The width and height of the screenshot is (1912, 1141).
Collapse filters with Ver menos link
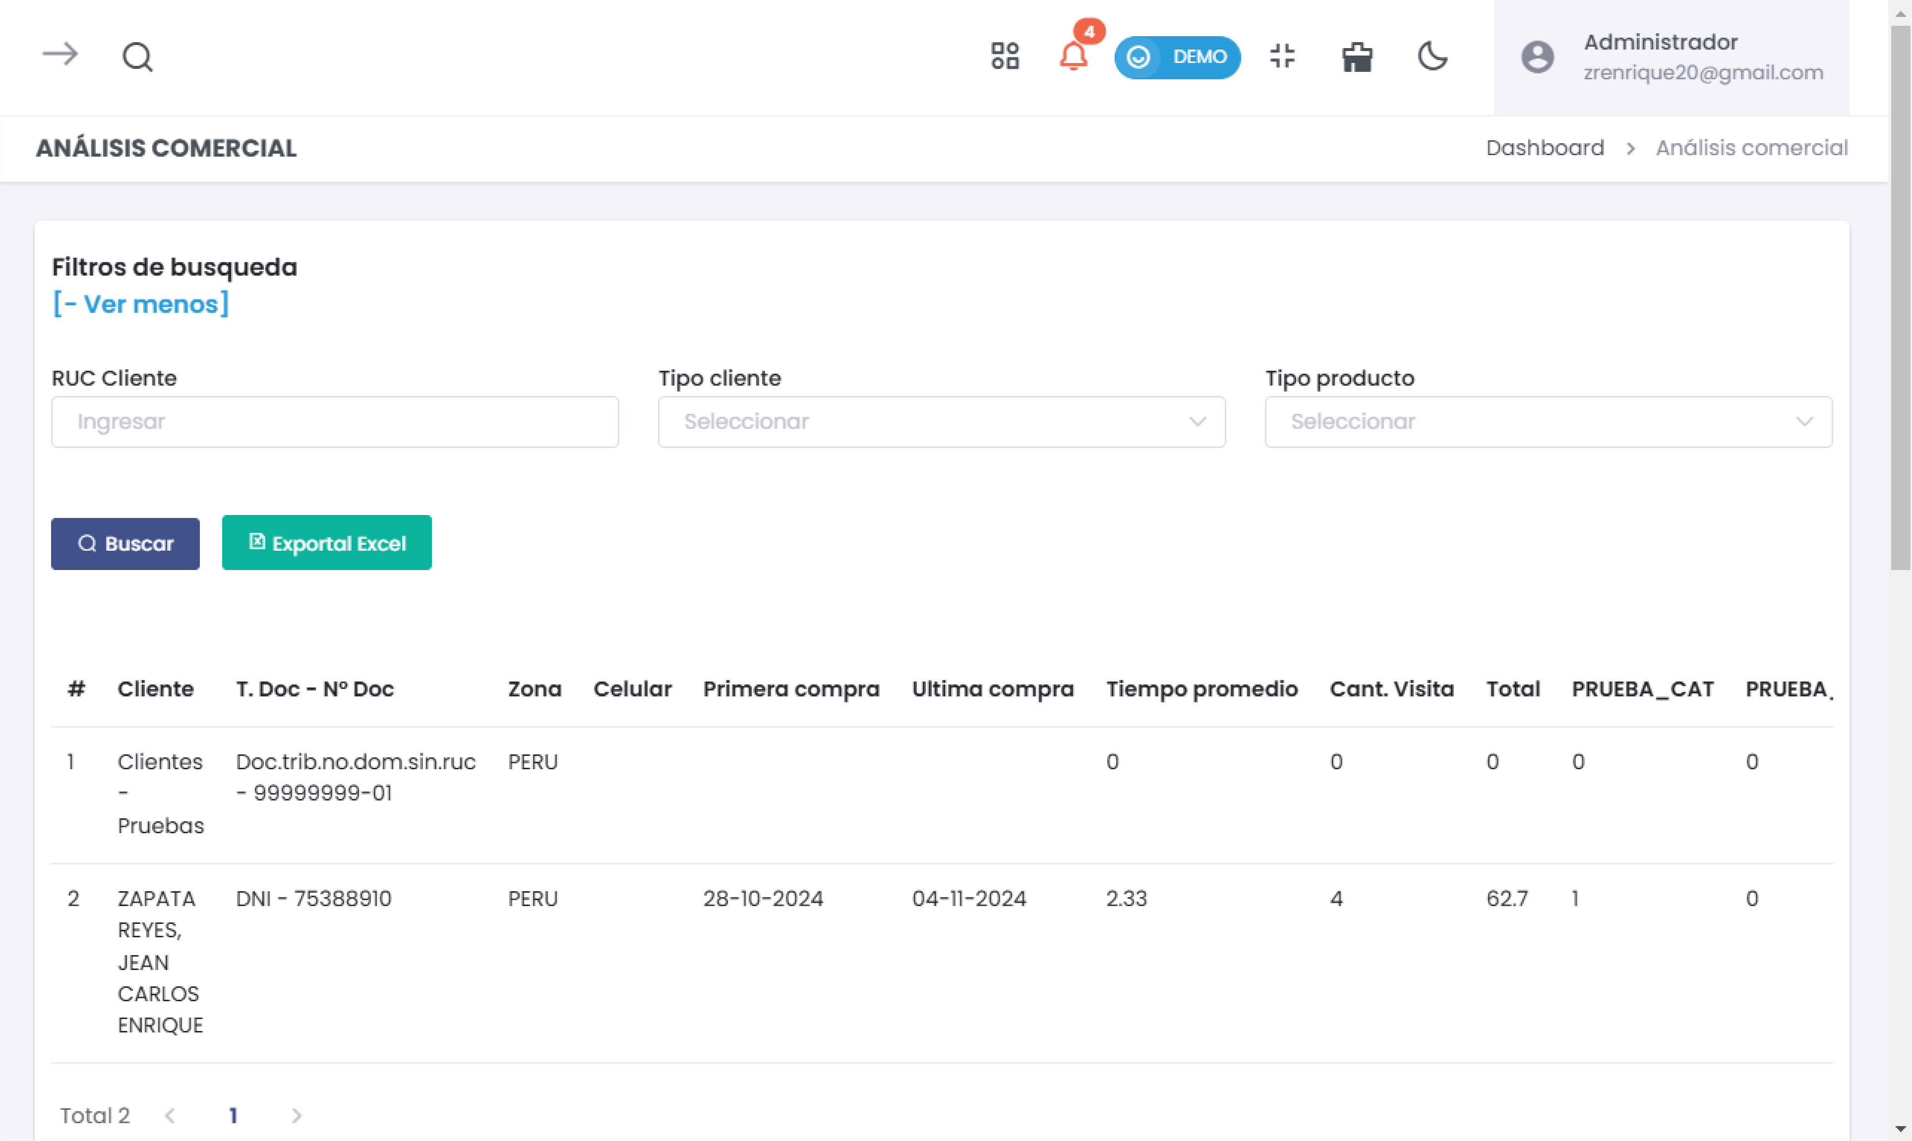click(141, 304)
